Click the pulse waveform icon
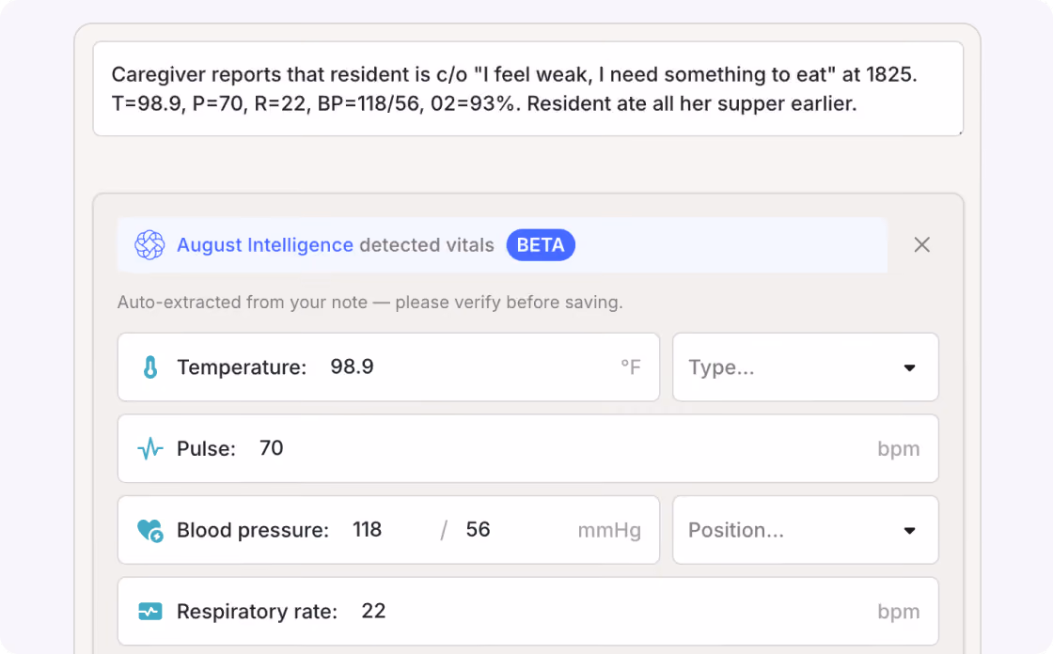The width and height of the screenshot is (1053, 654). pos(150,448)
